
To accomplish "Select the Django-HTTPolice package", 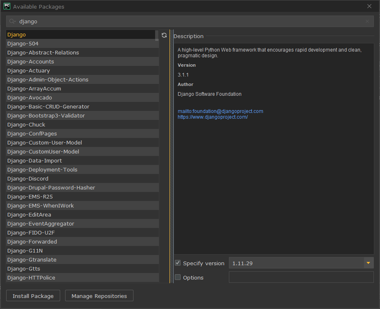I will tap(82, 277).
